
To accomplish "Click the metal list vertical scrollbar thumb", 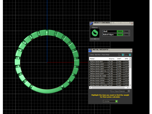I will [130, 64].
